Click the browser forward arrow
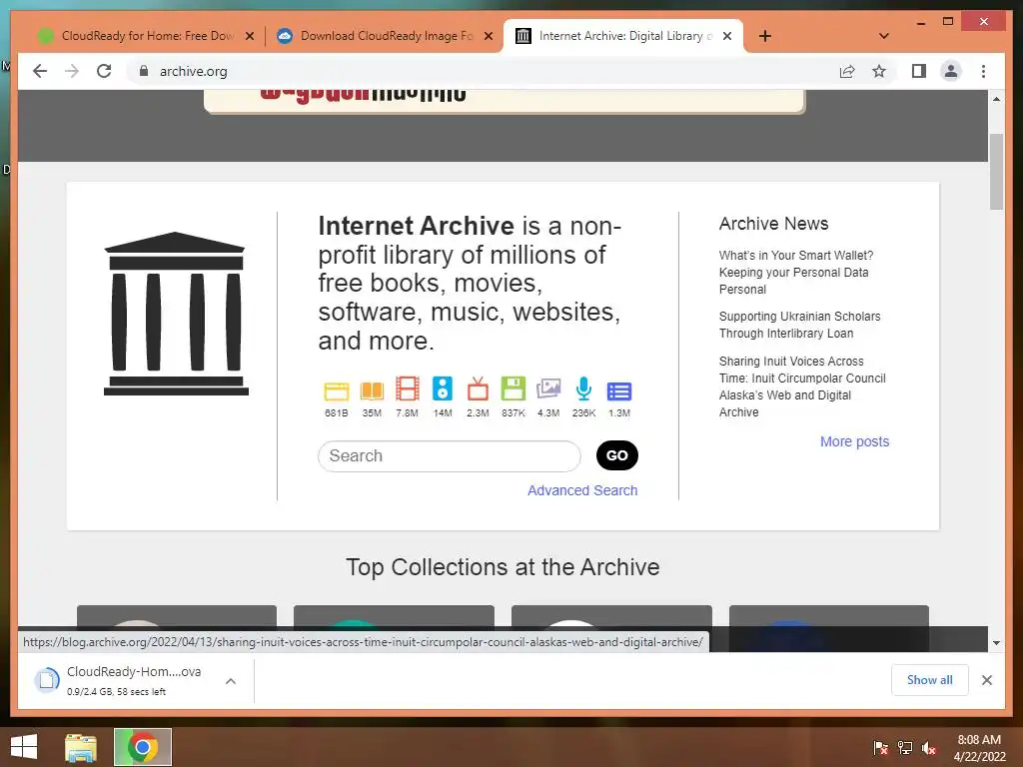 (x=72, y=71)
